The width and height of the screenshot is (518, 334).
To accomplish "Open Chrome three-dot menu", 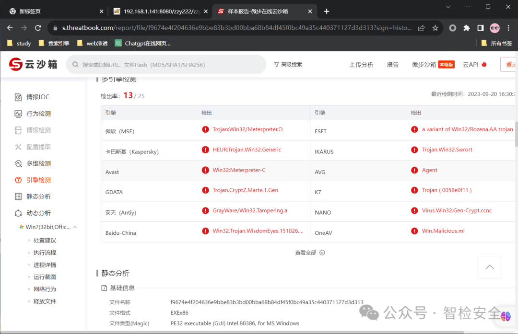I will (x=508, y=28).
